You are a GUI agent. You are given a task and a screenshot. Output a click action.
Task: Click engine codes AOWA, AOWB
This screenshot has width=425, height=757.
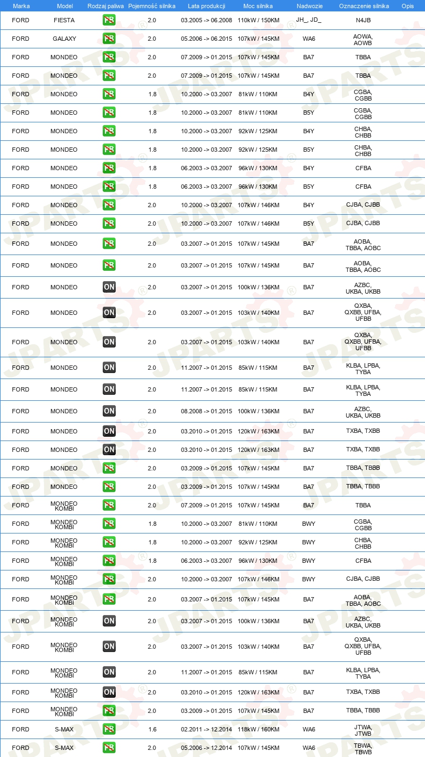(x=363, y=39)
